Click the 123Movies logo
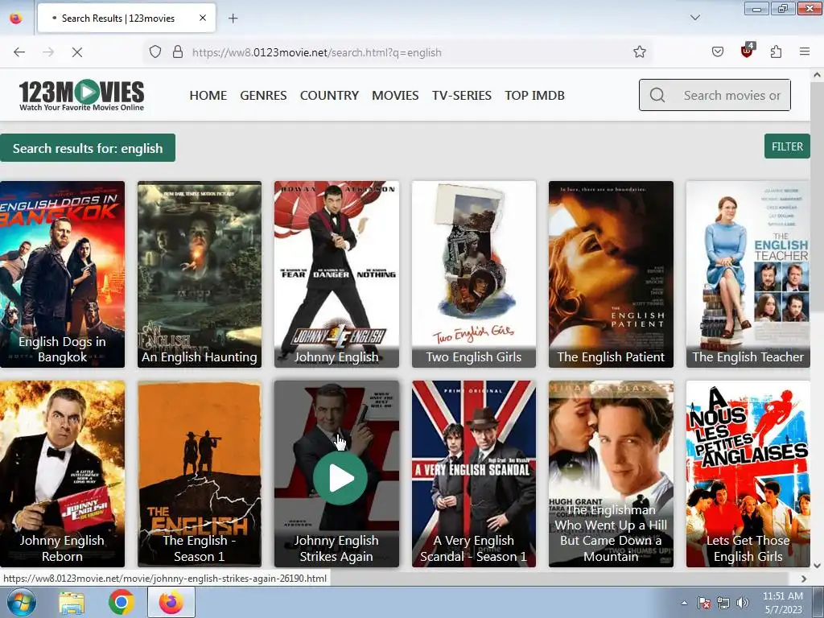Viewport: 824px width, 618px height. [x=81, y=95]
